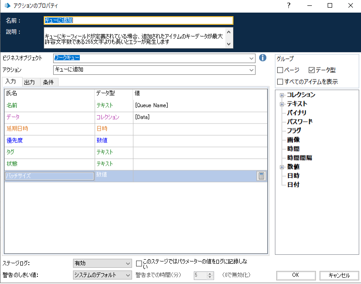This screenshot has height=284, width=361.
Task: Select the 時間間隔 tree item
Action: [x=300, y=158]
